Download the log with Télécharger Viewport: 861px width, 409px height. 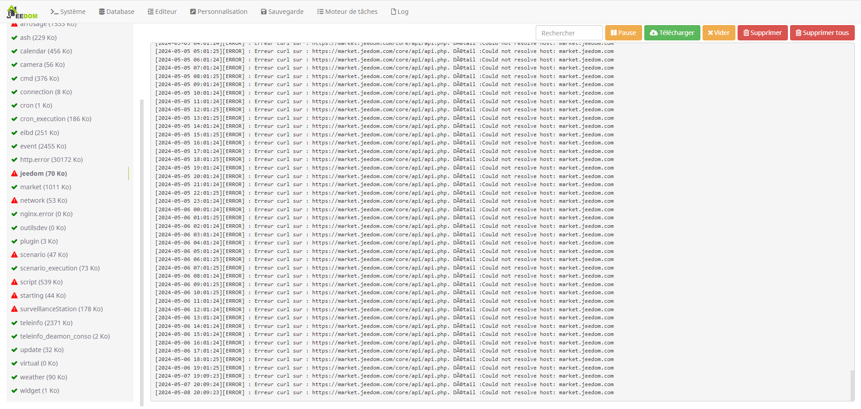click(x=672, y=33)
